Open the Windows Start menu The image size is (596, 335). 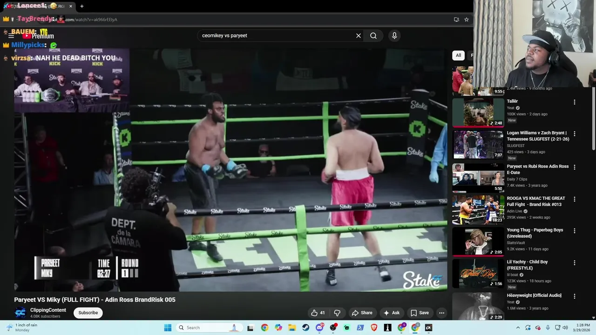point(168,328)
